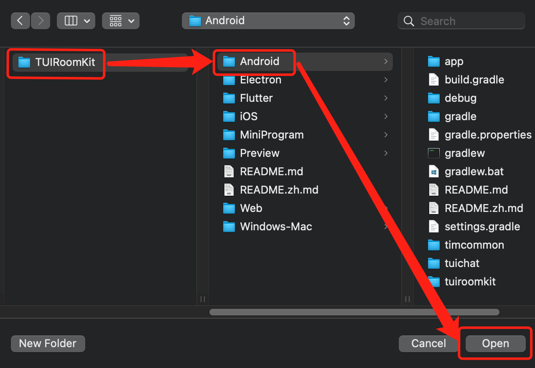Click the horizontal scrollbar below the columns

point(354,312)
